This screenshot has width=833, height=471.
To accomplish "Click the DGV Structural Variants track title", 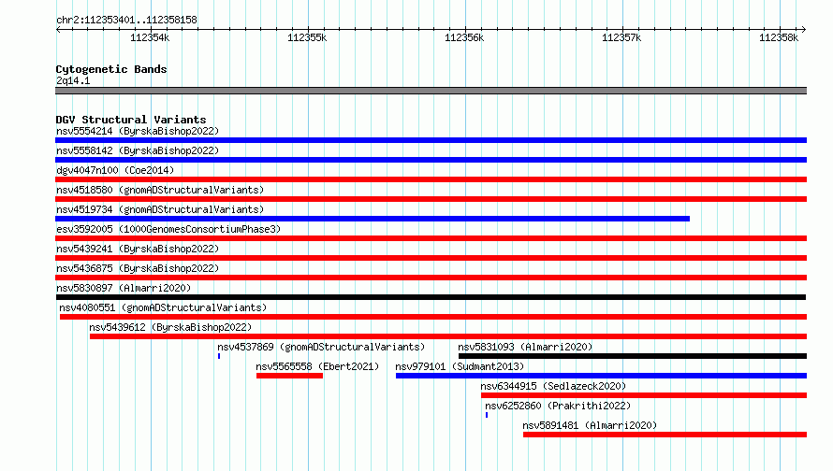I will (131, 120).
